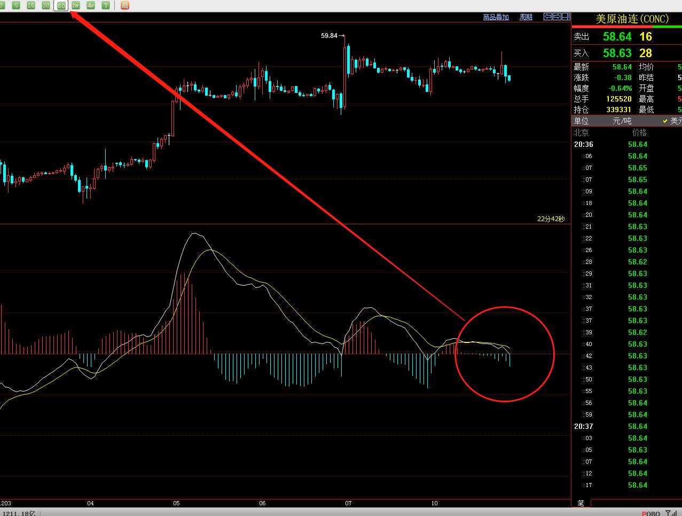Click the 04 date marker on time axis
This screenshot has height=516, width=682.
pyautogui.click(x=90, y=503)
